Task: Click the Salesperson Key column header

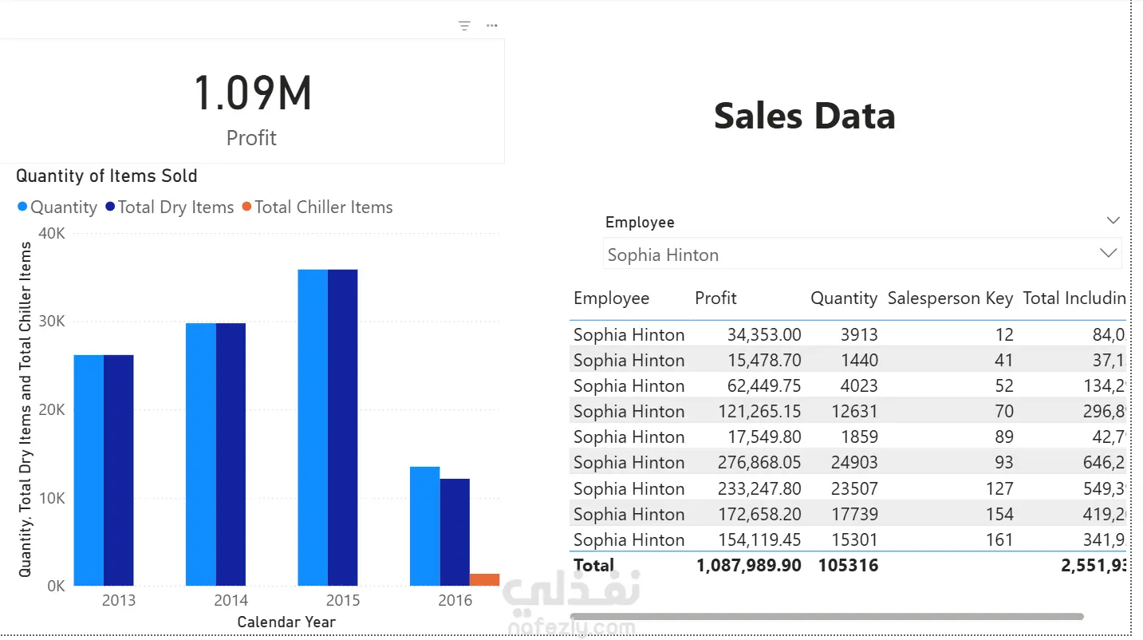Action: tap(949, 298)
